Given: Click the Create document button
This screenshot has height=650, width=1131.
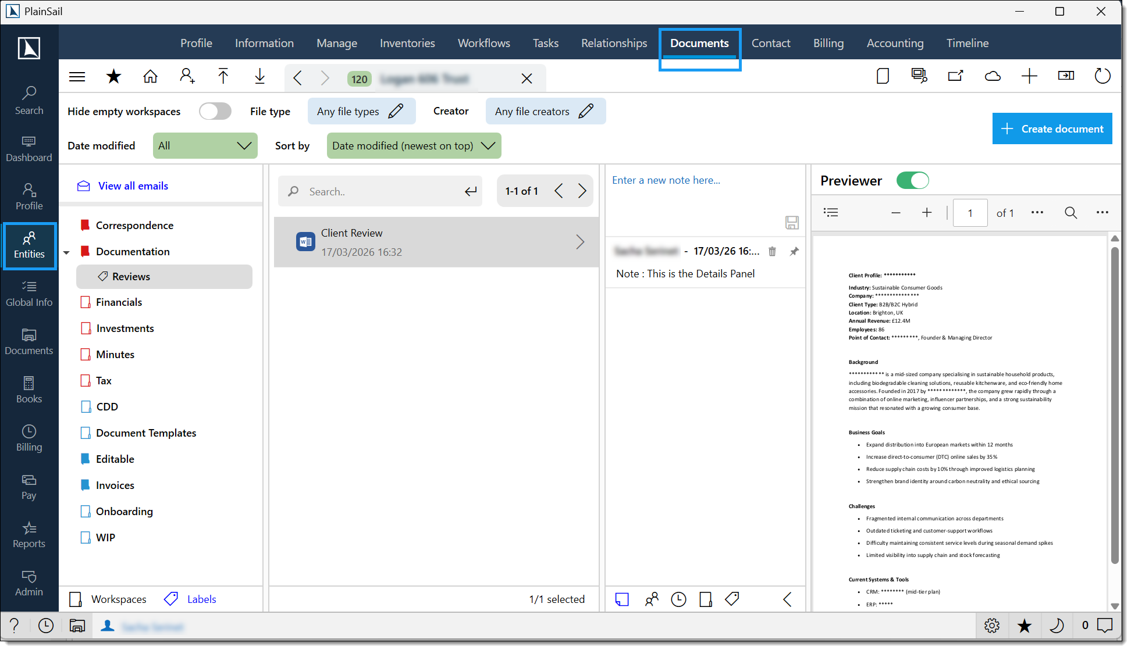Looking at the screenshot, I should pos(1052,128).
